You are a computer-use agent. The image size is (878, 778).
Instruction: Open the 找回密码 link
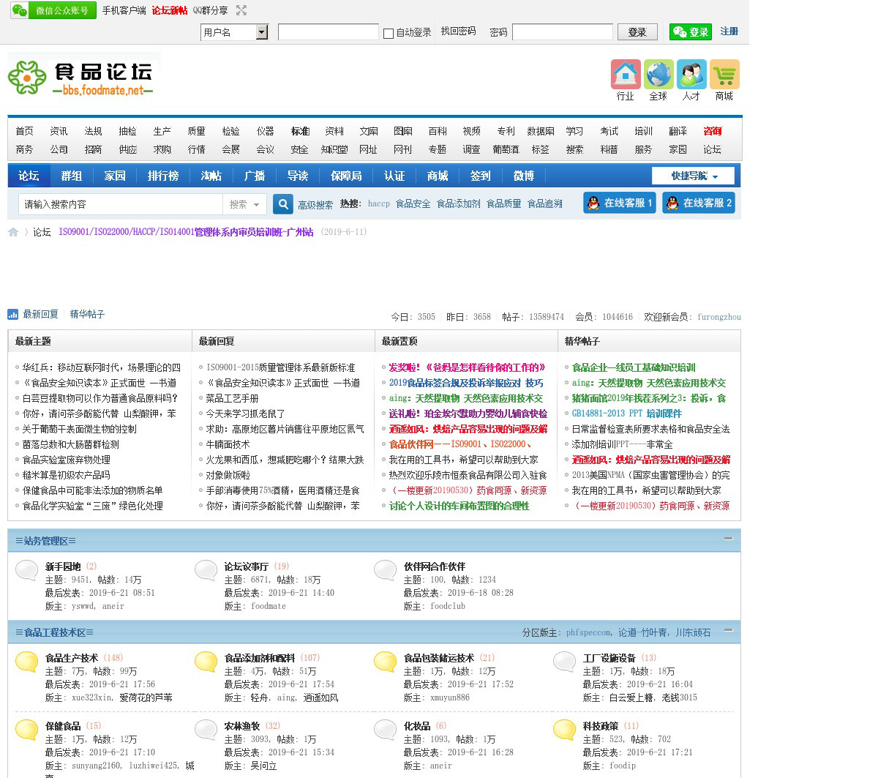click(x=458, y=31)
